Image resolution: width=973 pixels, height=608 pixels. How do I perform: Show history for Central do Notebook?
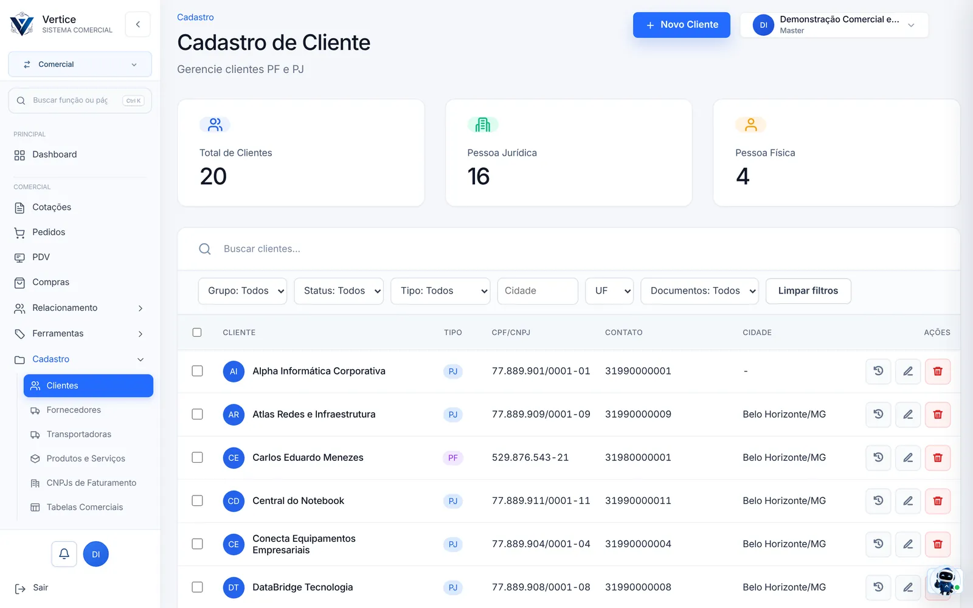(878, 500)
